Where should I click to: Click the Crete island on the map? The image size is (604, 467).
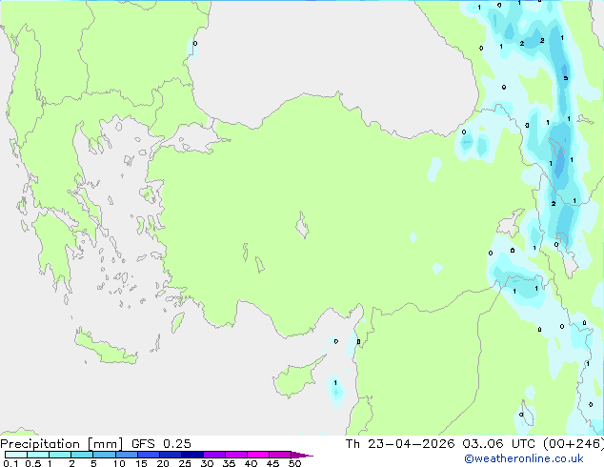pos(105,347)
